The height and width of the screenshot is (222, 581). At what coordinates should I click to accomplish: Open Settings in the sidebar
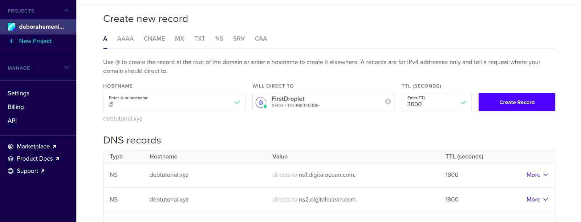click(x=19, y=93)
